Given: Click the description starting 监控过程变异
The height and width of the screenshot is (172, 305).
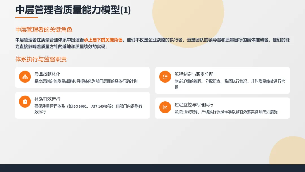Looking at the screenshot, I should point(226,112).
